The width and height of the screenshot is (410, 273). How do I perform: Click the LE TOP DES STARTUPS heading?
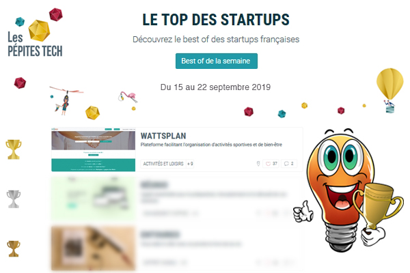click(216, 20)
